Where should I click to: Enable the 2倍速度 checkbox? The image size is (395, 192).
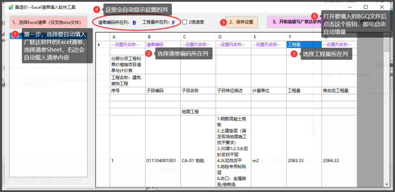click(x=185, y=22)
